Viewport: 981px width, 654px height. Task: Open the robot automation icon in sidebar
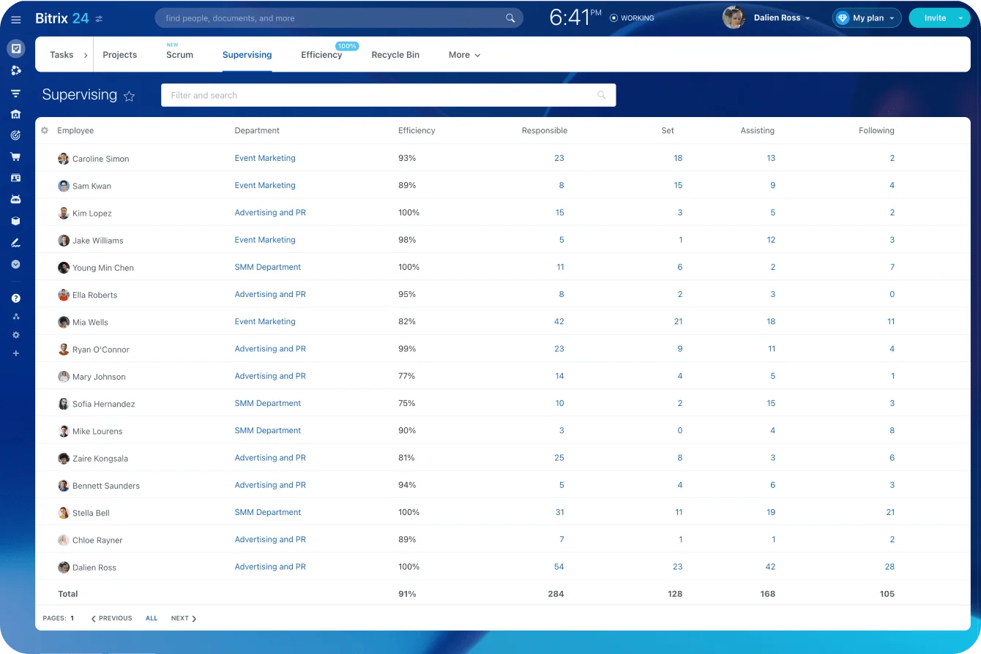pos(16,199)
